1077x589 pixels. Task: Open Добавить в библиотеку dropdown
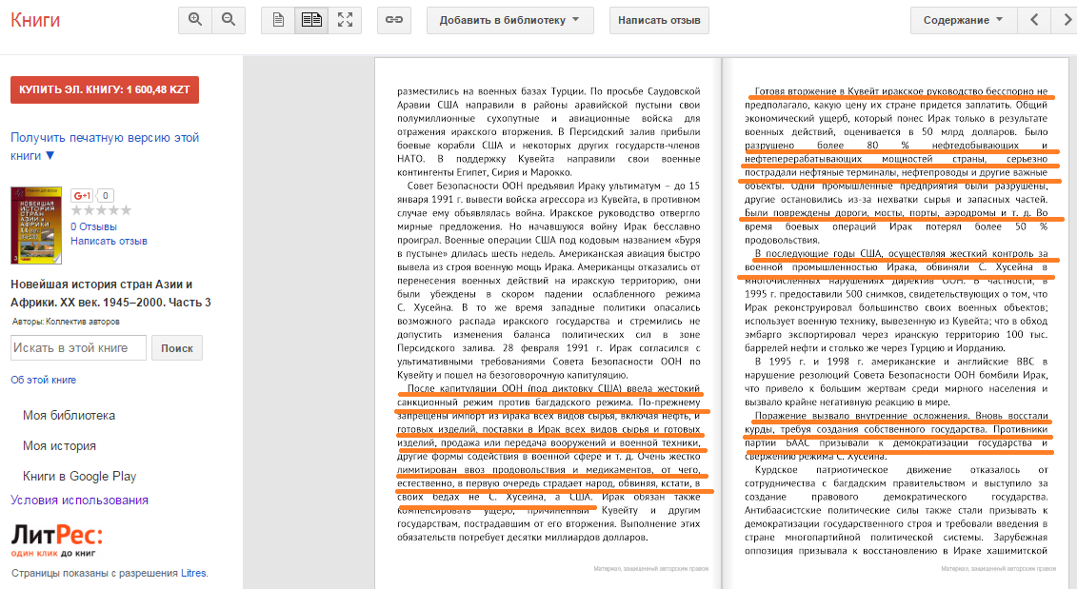[510, 21]
